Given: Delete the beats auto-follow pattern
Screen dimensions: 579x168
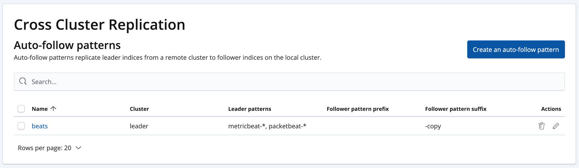Looking at the screenshot, I should point(541,126).
